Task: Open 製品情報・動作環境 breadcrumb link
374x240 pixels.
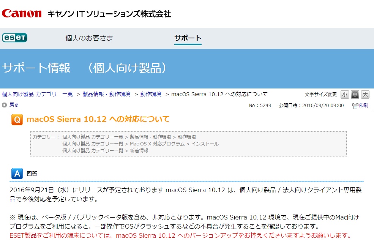Action: pos(106,94)
